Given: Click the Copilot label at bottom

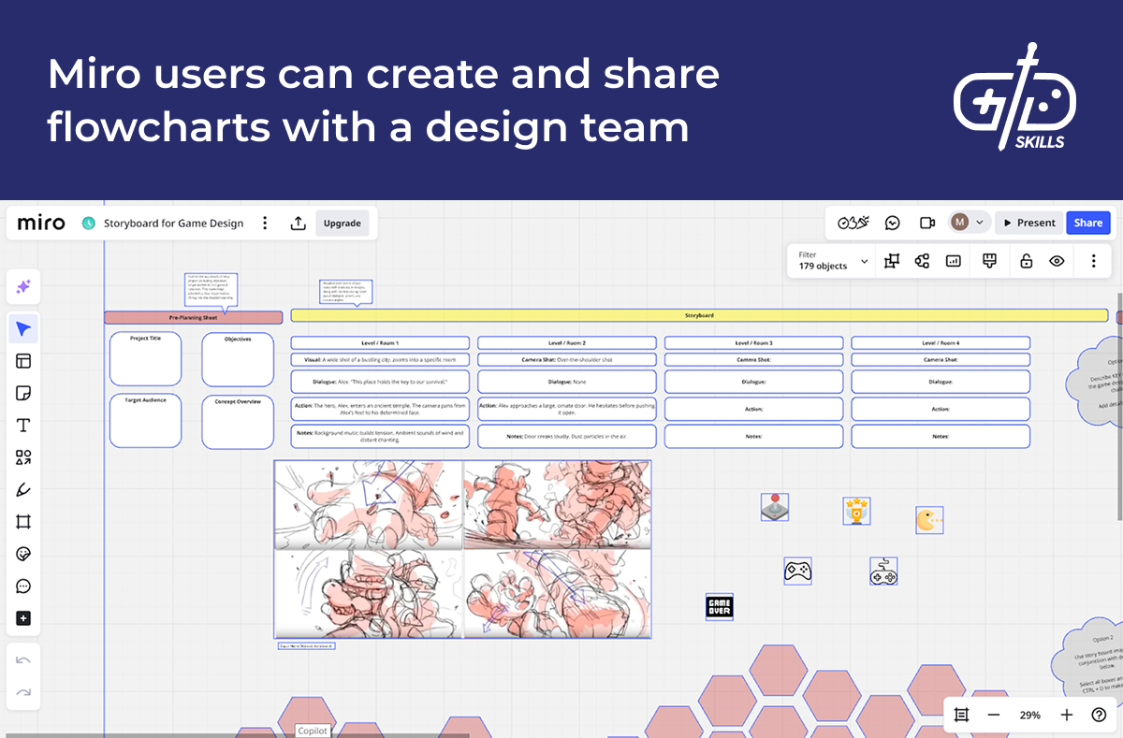Looking at the screenshot, I should point(313,731).
